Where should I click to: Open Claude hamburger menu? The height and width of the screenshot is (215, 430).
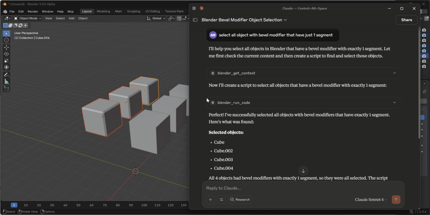point(194,8)
